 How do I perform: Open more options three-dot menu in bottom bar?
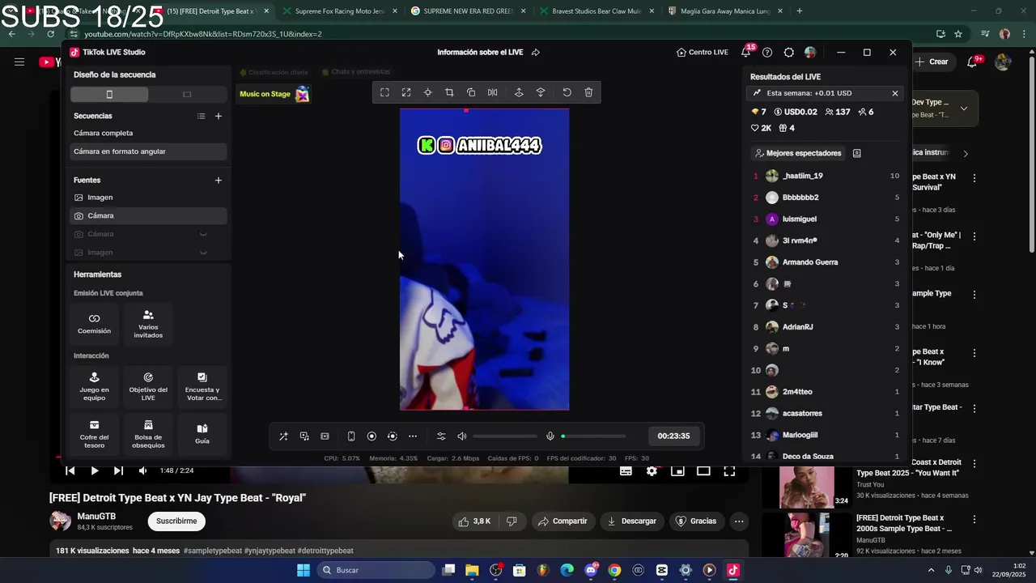413,436
